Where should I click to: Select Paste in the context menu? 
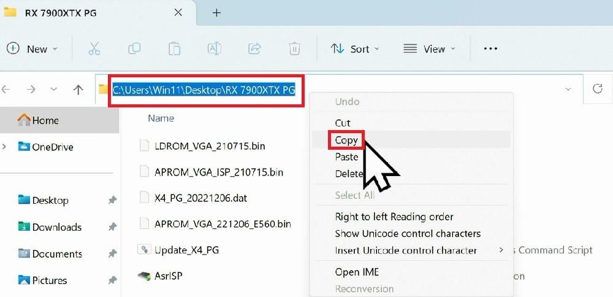[346, 157]
